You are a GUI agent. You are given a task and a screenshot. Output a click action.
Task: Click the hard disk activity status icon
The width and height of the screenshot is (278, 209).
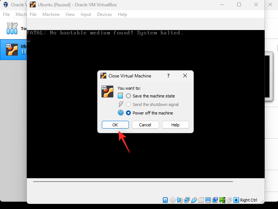pyautogui.click(x=165, y=200)
